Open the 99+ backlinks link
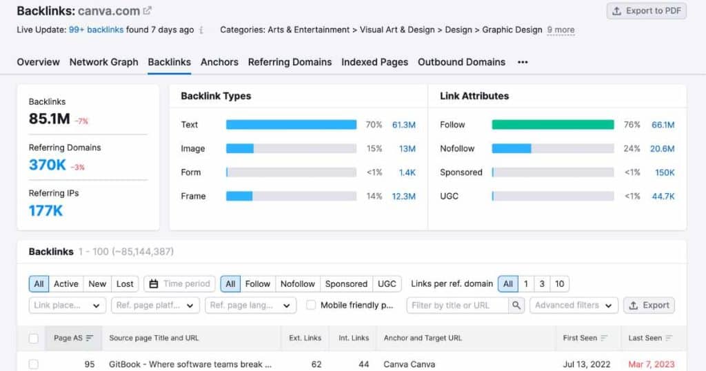The image size is (706, 371). pyautogui.click(x=96, y=30)
